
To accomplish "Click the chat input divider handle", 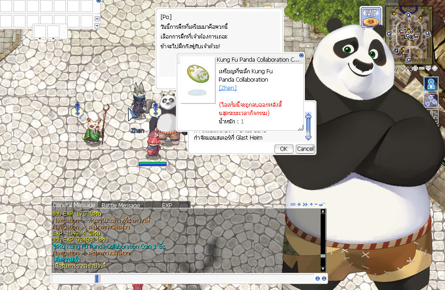I will (97, 278).
